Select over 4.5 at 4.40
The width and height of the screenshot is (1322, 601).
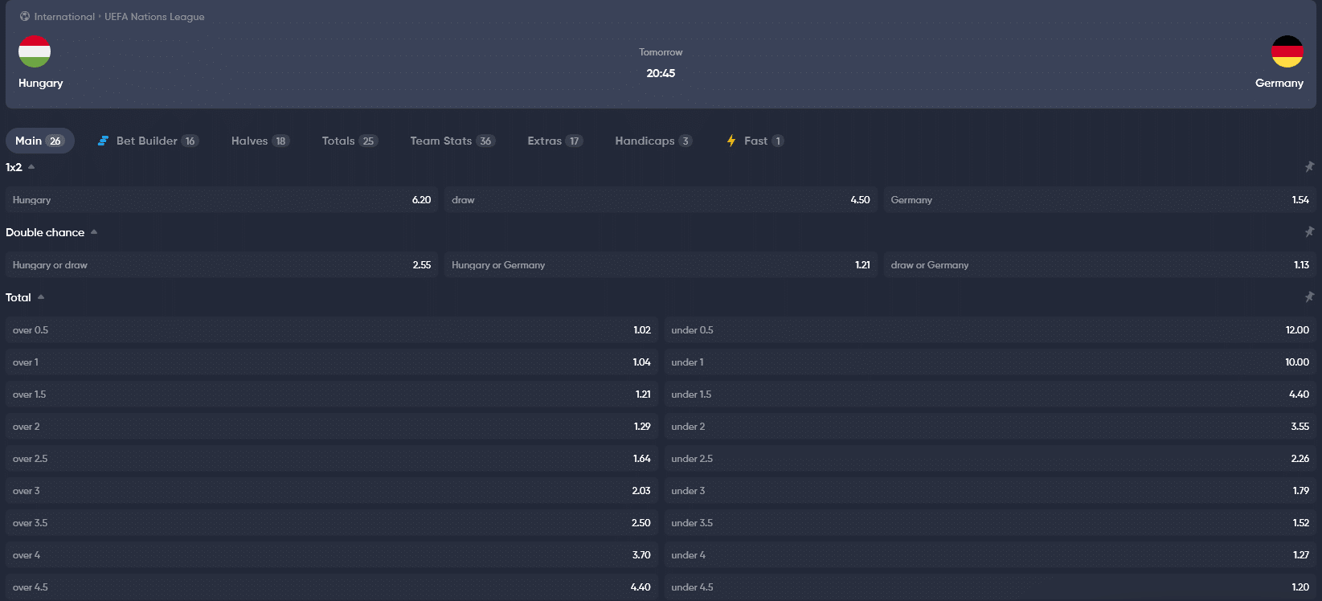(x=331, y=587)
